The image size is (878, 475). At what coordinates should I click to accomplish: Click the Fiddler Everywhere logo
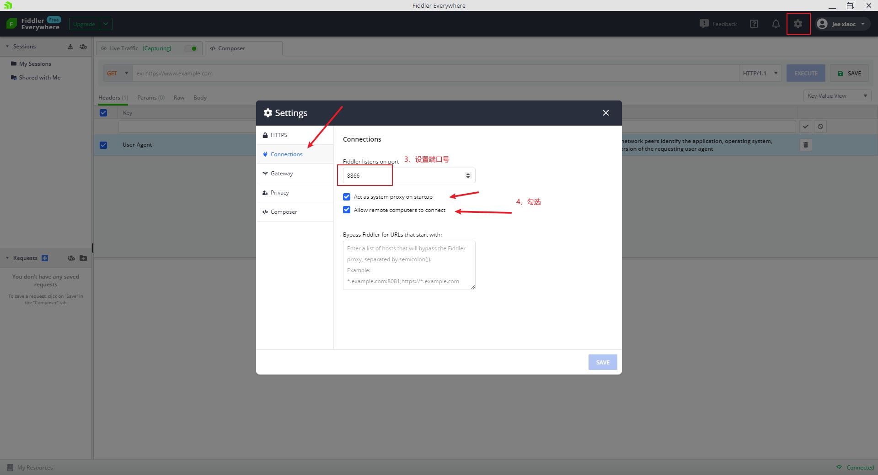(33, 24)
